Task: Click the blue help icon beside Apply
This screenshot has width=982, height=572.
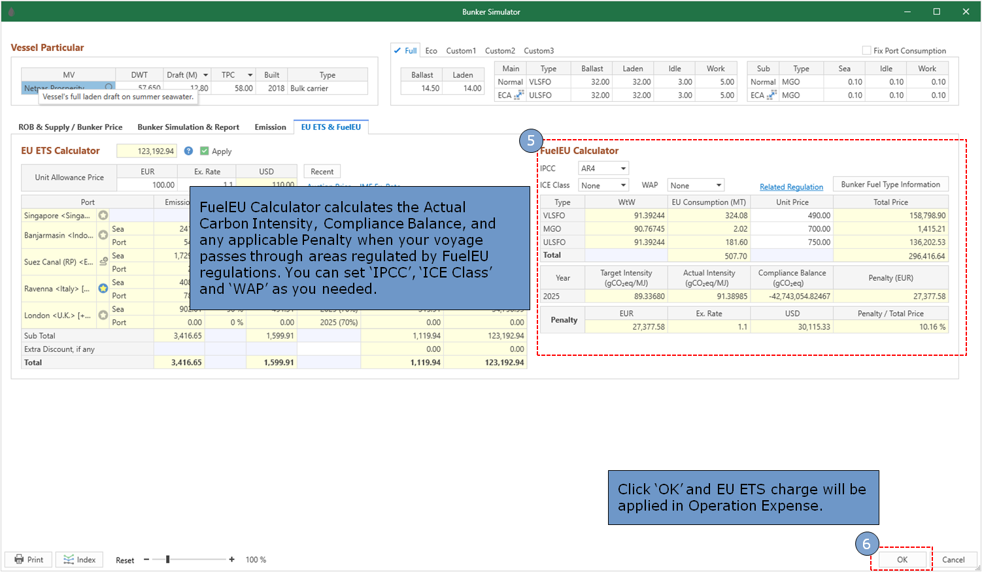Action: coord(188,151)
